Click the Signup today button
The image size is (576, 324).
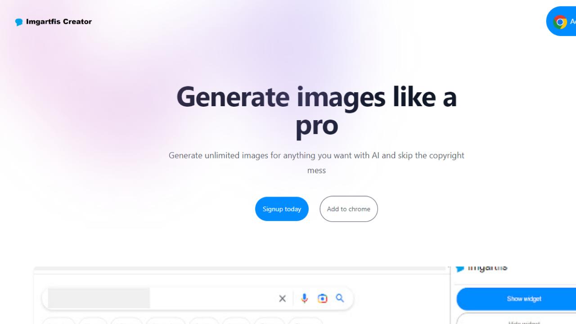(x=282, y=209)
